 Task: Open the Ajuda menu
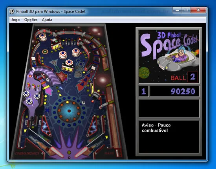(x=47, y=20)
